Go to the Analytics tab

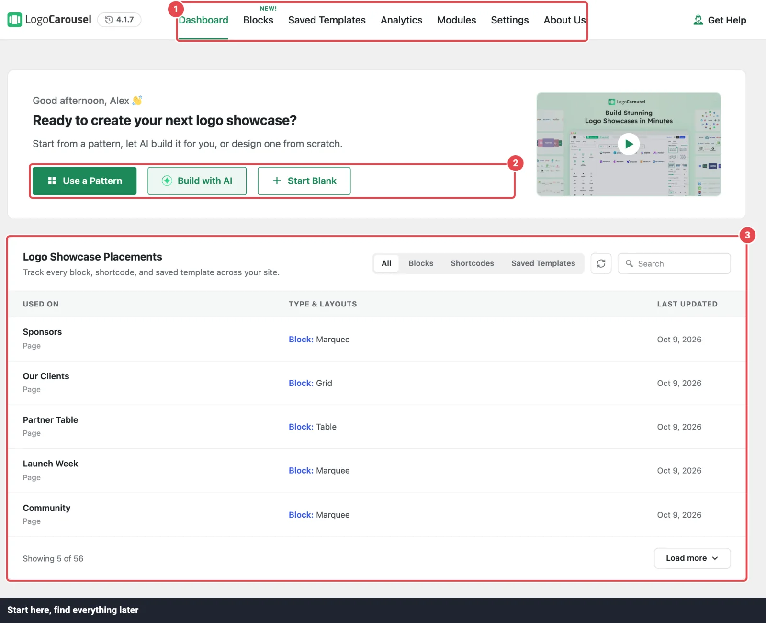401,20
